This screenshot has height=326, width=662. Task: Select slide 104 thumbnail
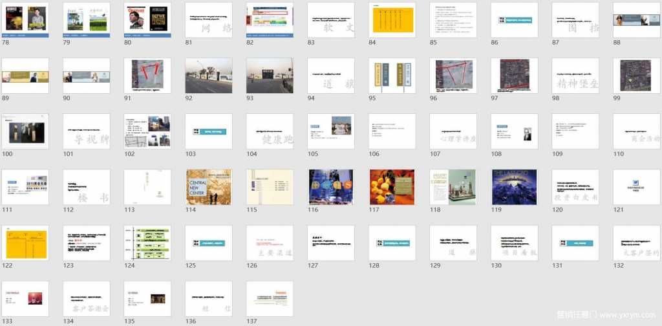(270, 131)
